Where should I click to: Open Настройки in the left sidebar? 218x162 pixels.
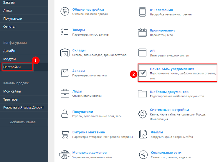pyautogui.click(x=12, y=67)
